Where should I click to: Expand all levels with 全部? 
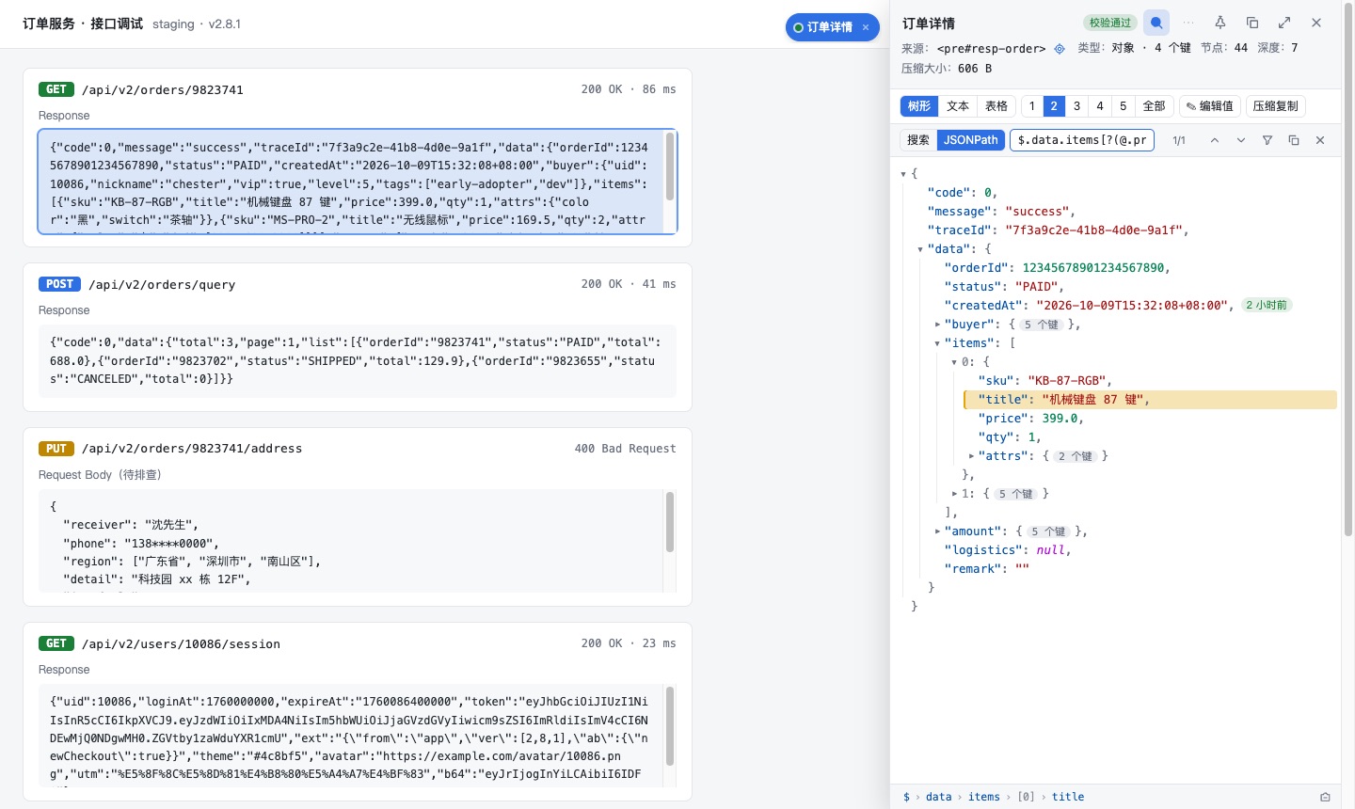coord(1155,106)
